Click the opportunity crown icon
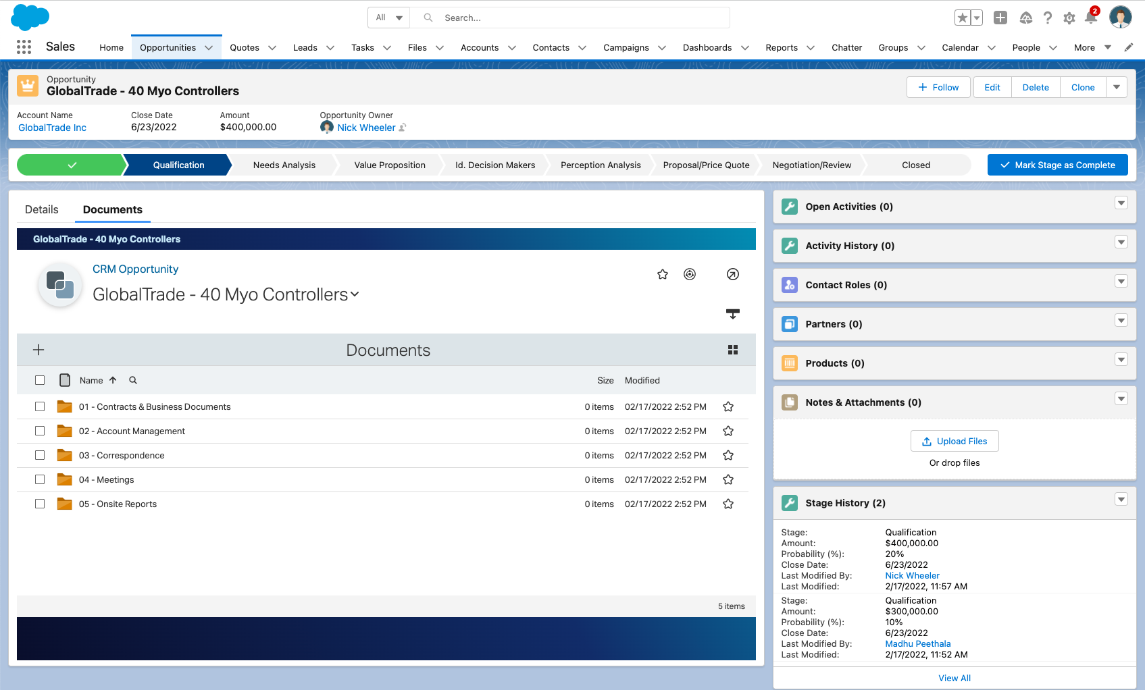Image resolution: width=1145 pixels, height=690 pixels. [28, 86]
